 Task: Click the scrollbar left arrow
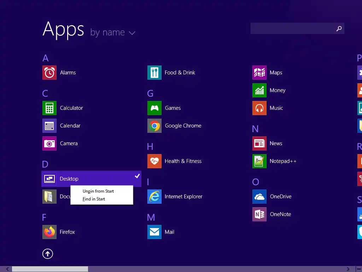7,269
